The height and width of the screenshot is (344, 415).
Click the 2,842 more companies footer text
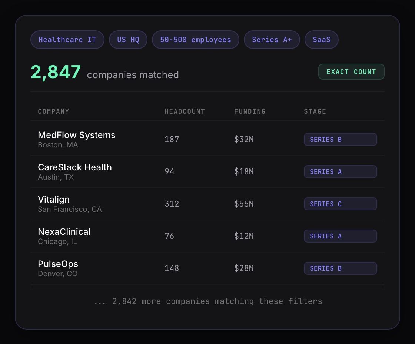tap(208, 301)
